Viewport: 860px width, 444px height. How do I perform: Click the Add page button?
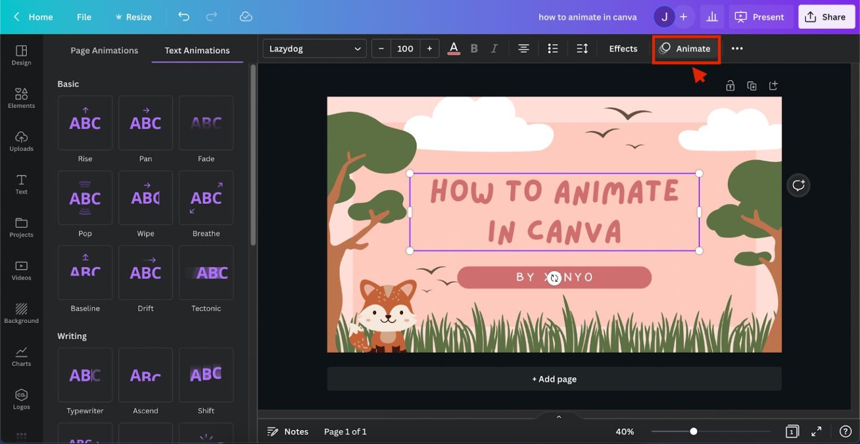coord(554,378)
